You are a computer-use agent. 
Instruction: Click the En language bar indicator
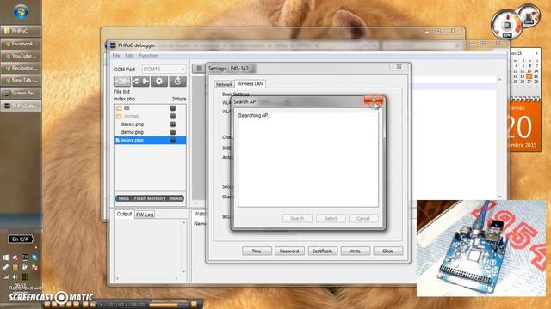[21, 239]
